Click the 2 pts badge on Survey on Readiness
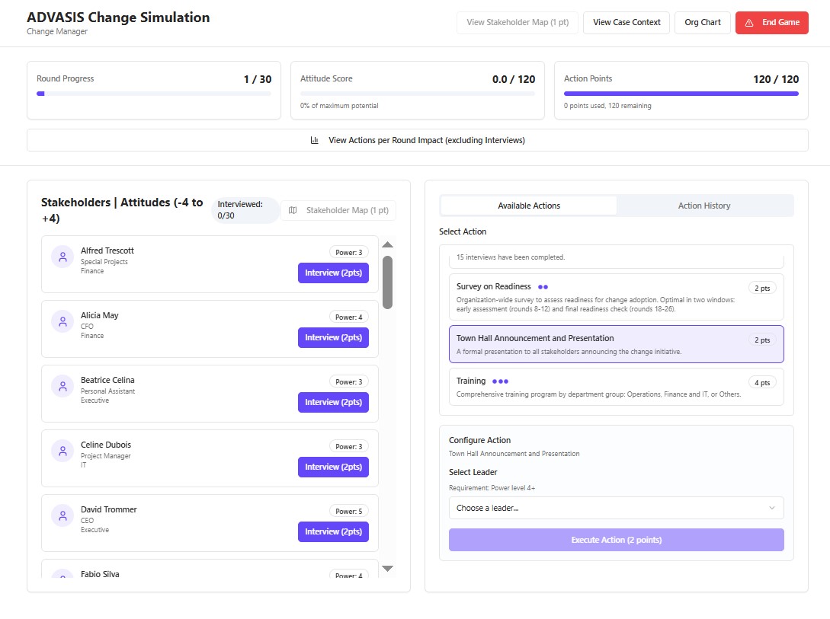830x619 pixels. (762, 288)
